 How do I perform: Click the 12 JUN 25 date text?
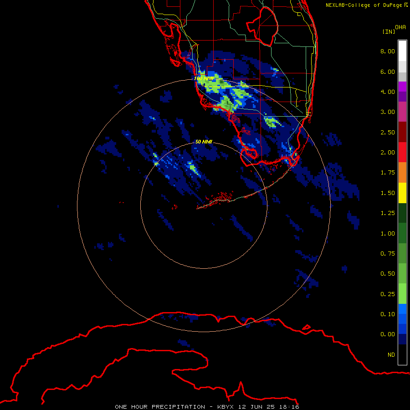click(x=256, y=407)
